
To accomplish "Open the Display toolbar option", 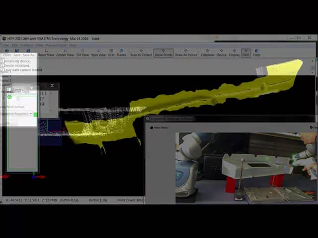I will (x=234, y=53).
